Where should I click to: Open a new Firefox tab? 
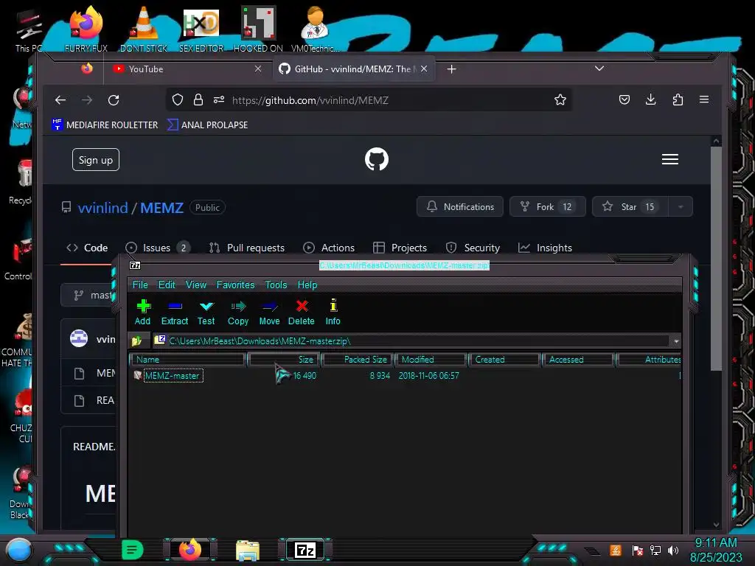(x=451, y=69)
